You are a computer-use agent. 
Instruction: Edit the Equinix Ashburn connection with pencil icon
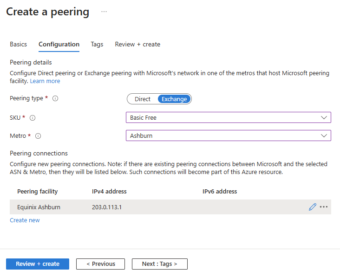point(312,207)
